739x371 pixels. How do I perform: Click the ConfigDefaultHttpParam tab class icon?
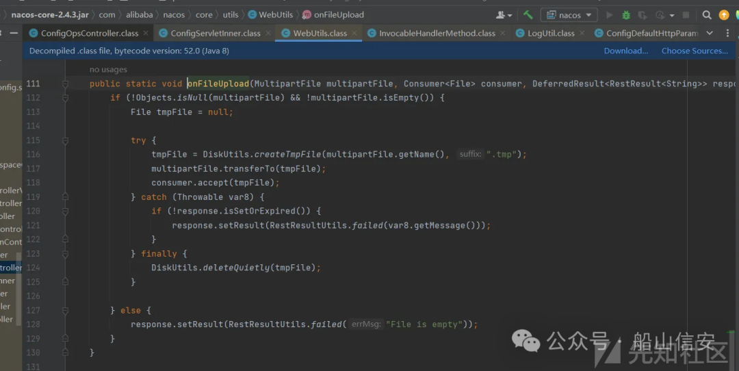click(599, 33)
